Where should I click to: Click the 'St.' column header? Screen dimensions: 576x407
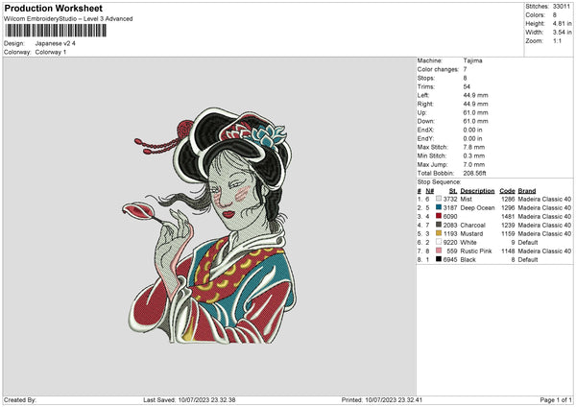point(453,191)
